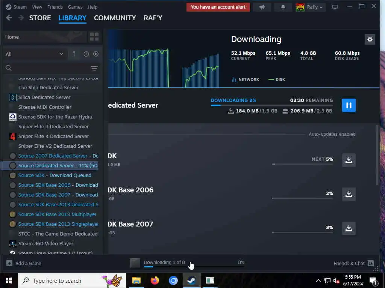Go back with the back arrow
This screenshot has height=288, width=385.
(x=9, y=18)
